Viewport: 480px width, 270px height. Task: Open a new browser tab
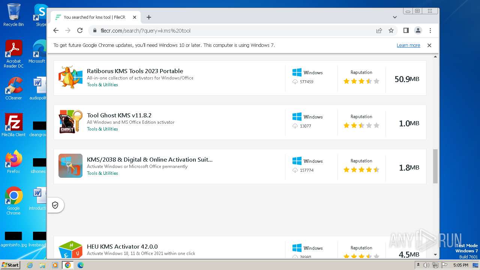[149, 17]
